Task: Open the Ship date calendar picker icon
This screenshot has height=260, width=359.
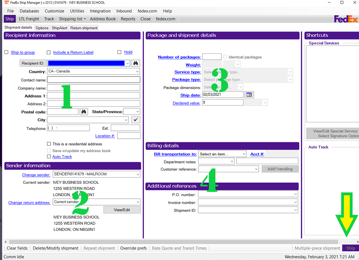Action: click(249, 95)
